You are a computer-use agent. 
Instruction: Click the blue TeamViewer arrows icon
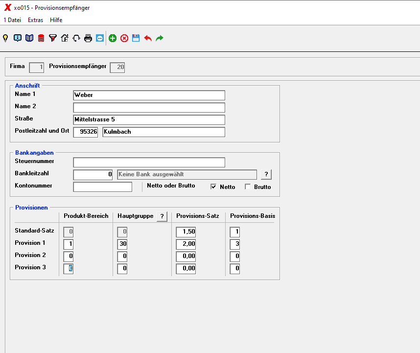point(100,38)
